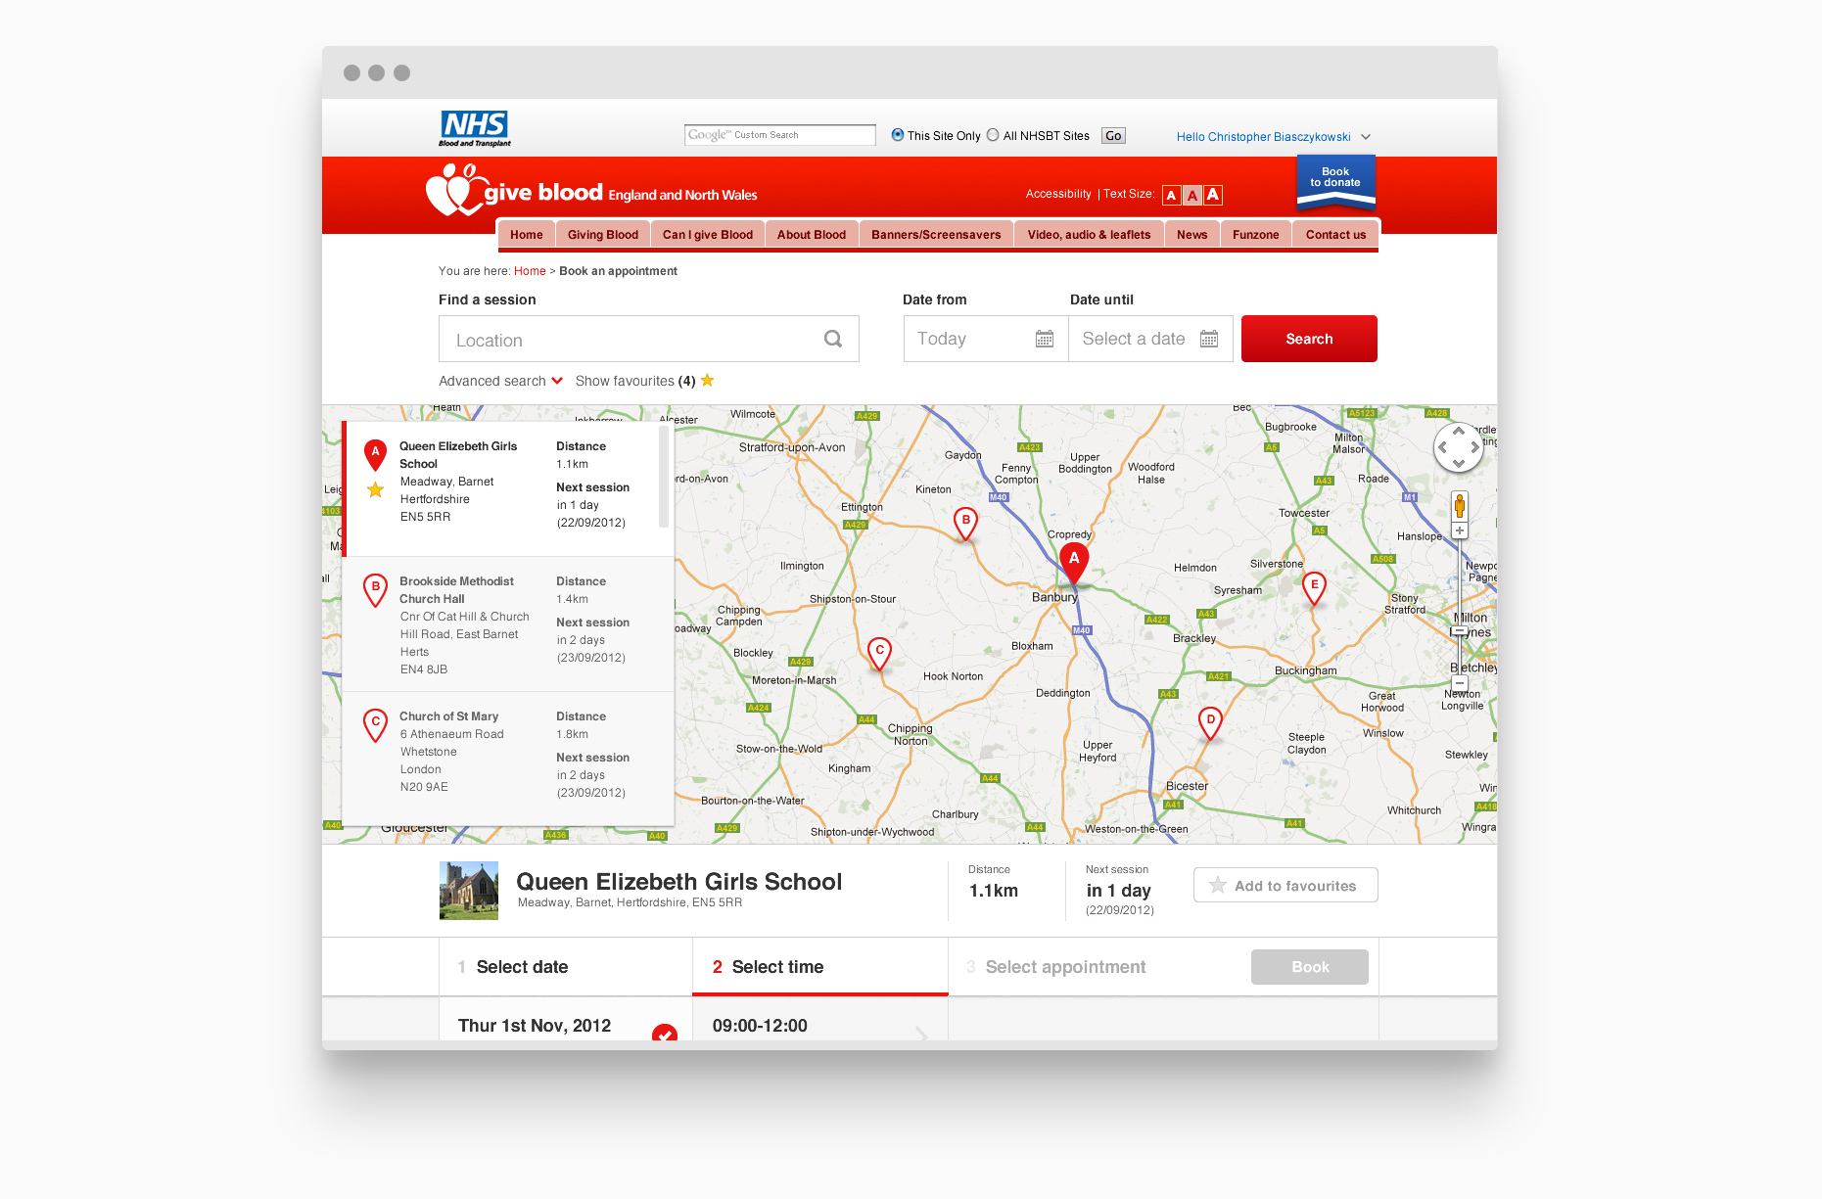Open user dropdown next to Hello Christopher
The image size is (1822, 1199).
pyautogui.click(x=1366, y=137)
